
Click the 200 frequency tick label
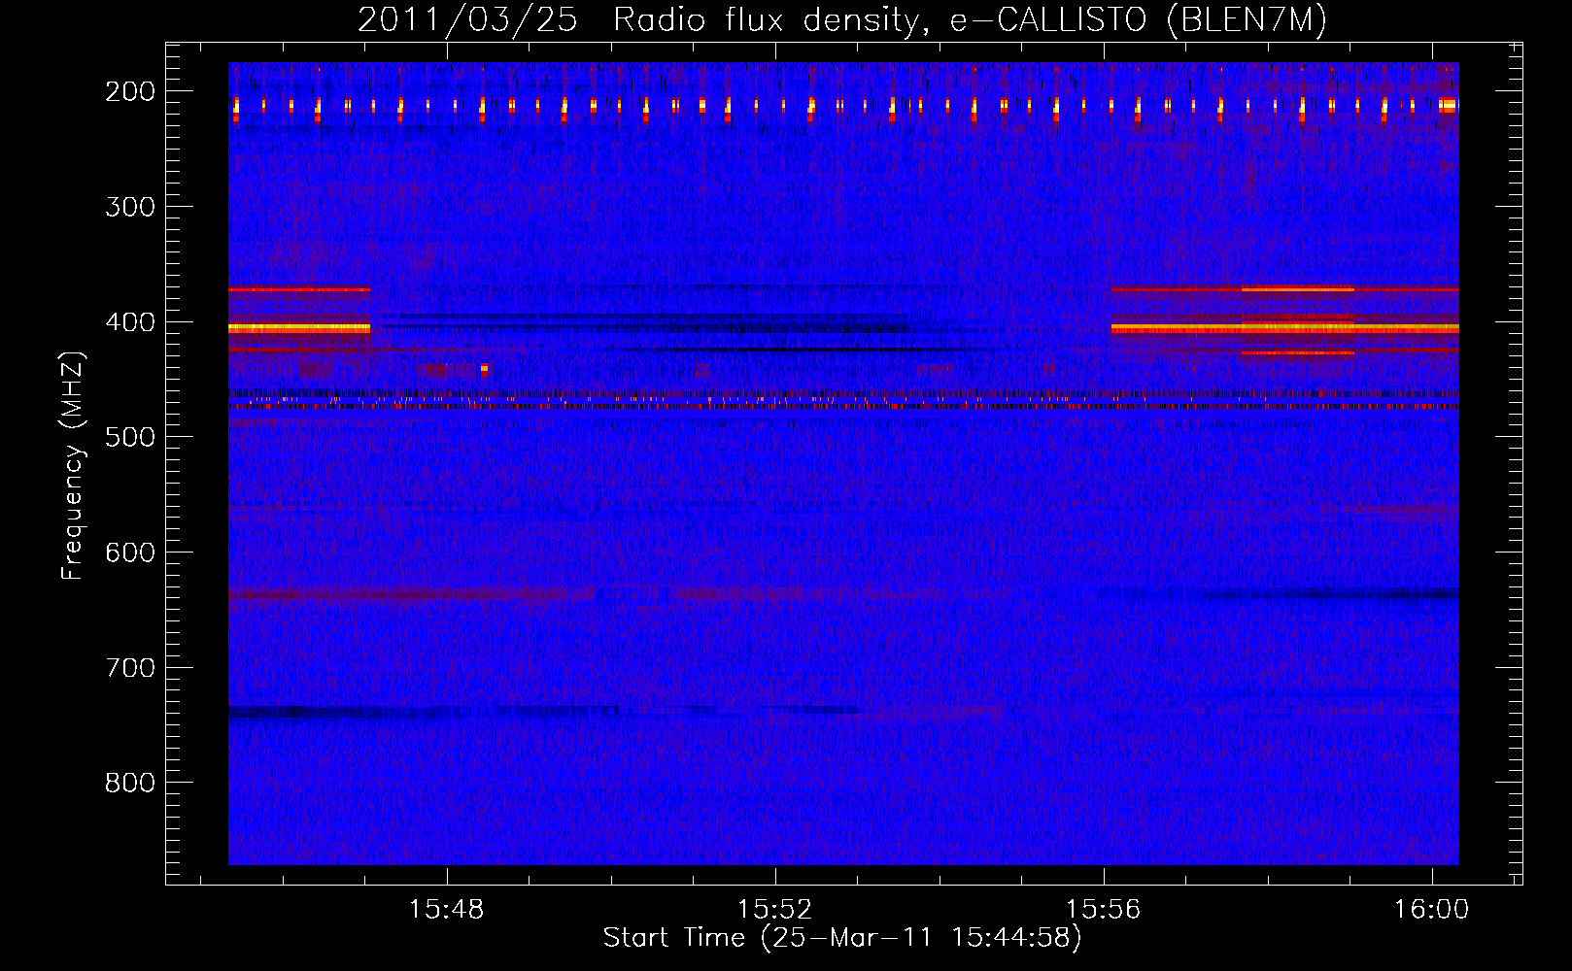(x=130, y=91)
